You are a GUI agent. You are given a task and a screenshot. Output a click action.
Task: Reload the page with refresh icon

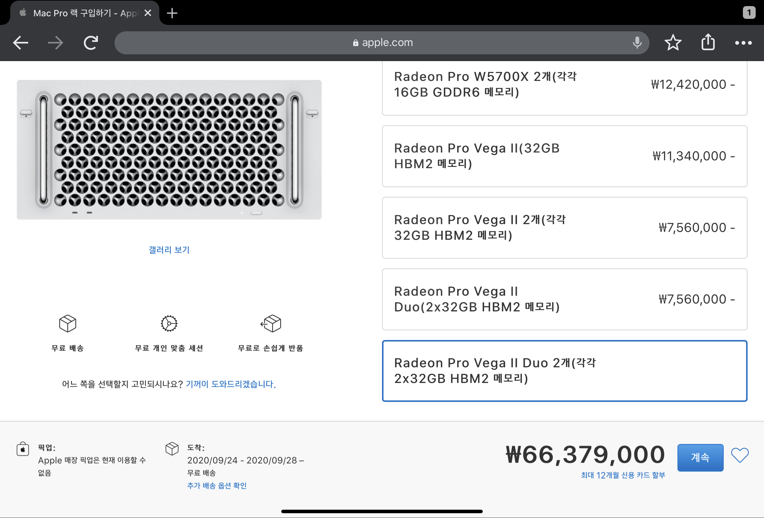[x=91, y=43]
